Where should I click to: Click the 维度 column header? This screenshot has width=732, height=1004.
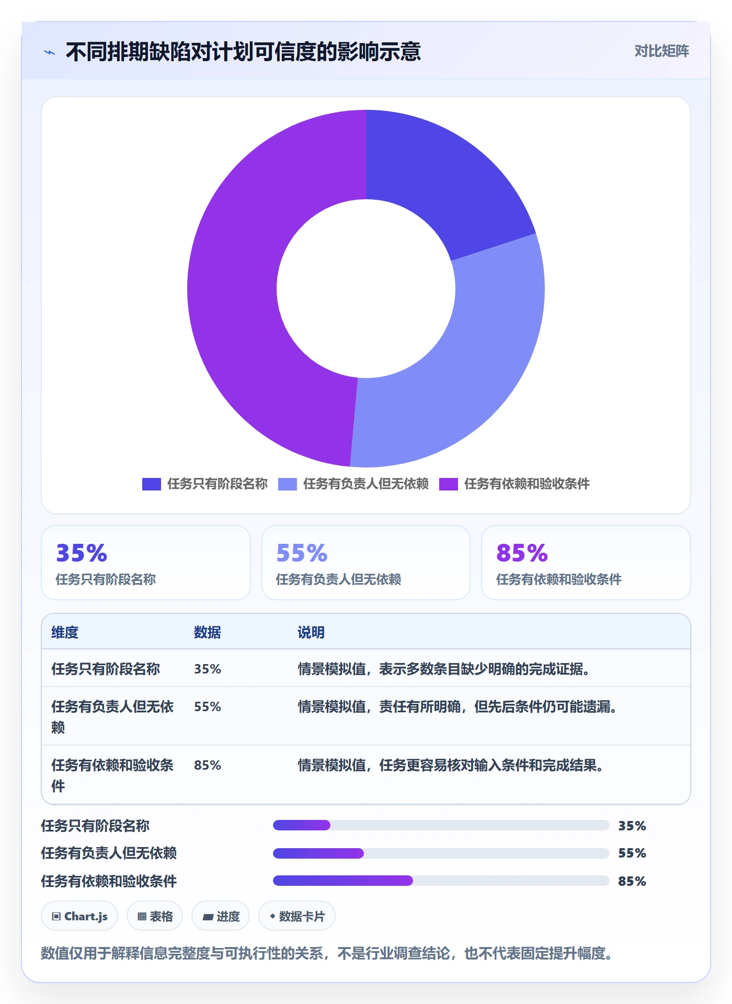65,633
